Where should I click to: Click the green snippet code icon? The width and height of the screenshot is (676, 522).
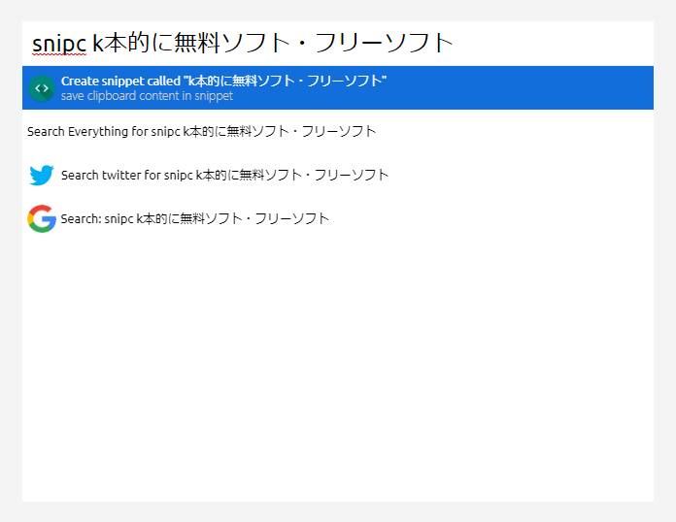click(42, 88)
